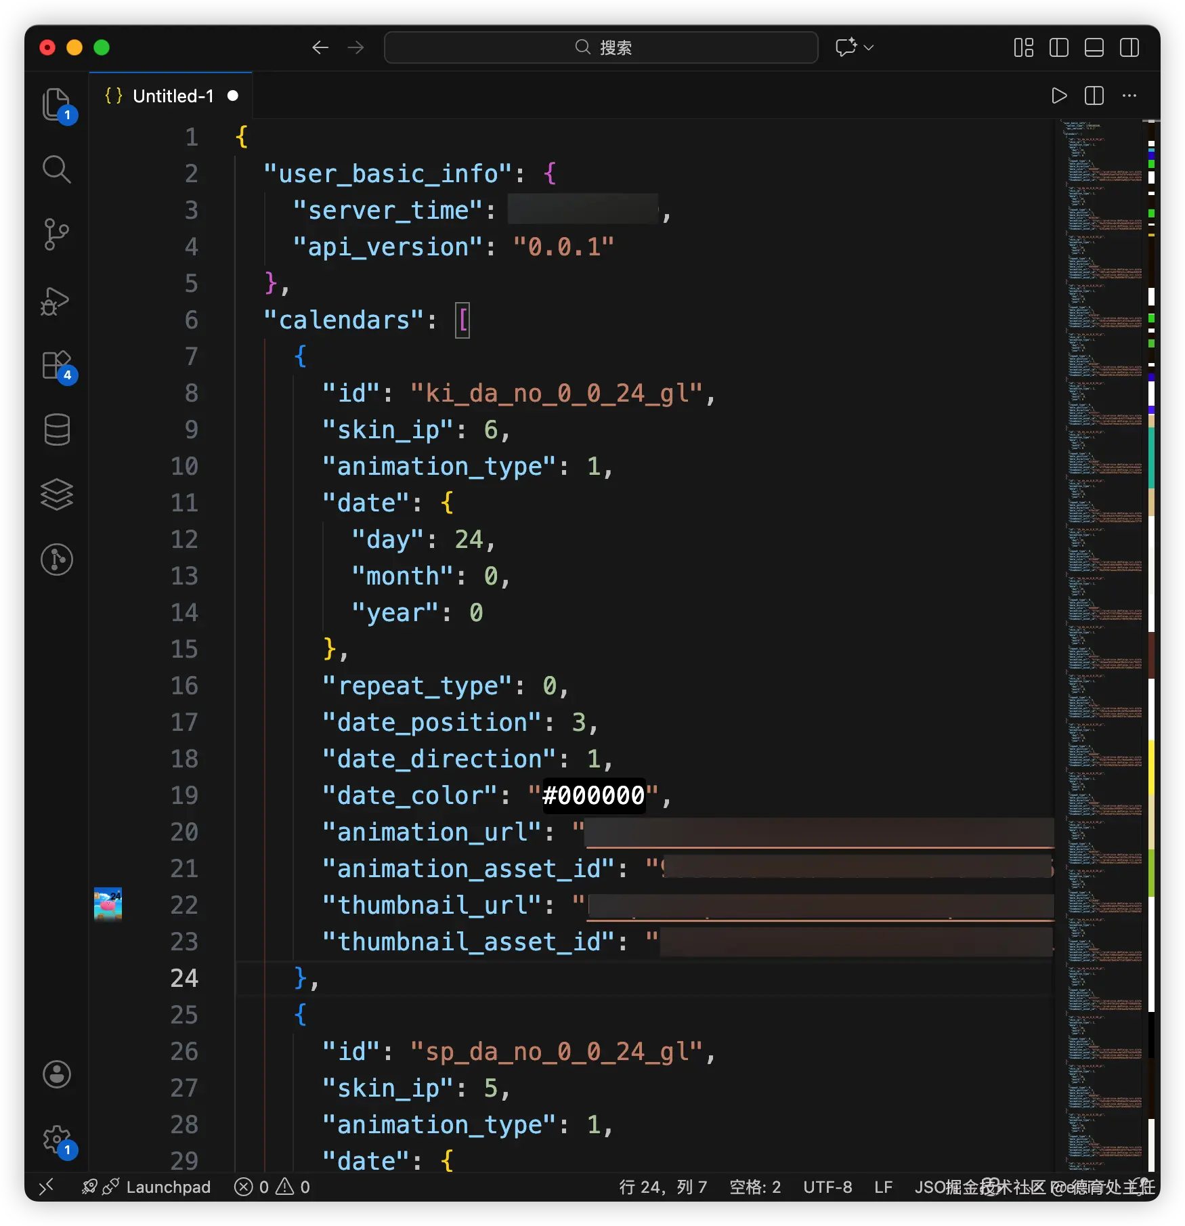Toggle the bottom panel

click(x=1094, y=47)
